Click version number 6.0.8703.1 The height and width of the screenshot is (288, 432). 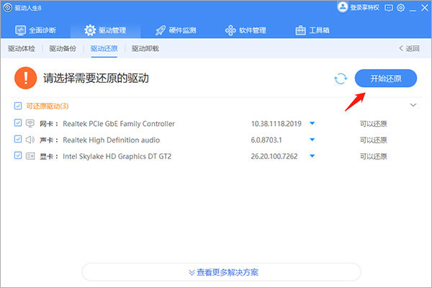click(x=266, y=140)
